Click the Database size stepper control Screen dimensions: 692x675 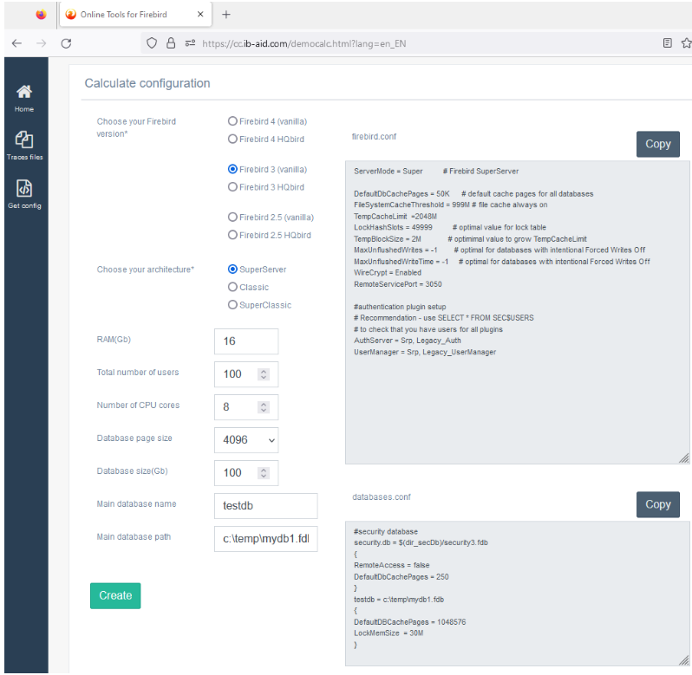point(264,473)
